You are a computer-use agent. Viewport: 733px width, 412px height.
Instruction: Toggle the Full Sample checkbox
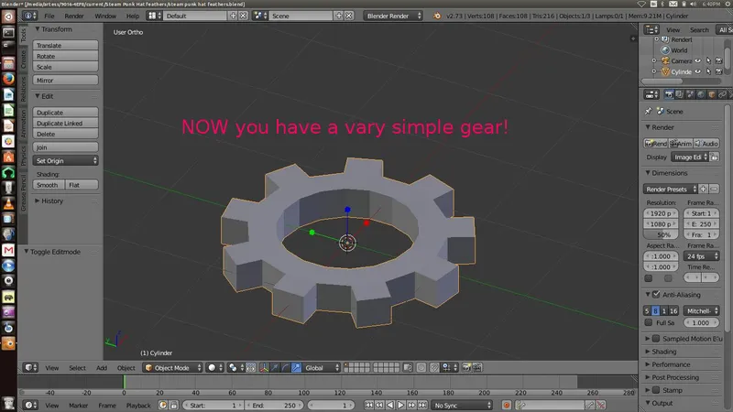pos(649,322)
